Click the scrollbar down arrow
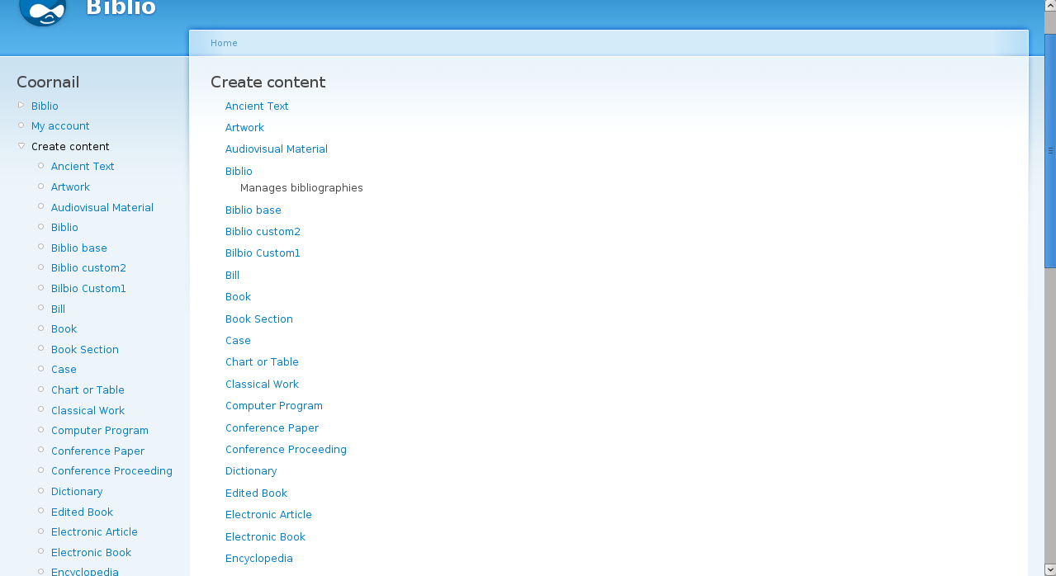 tap(1049, 569)
